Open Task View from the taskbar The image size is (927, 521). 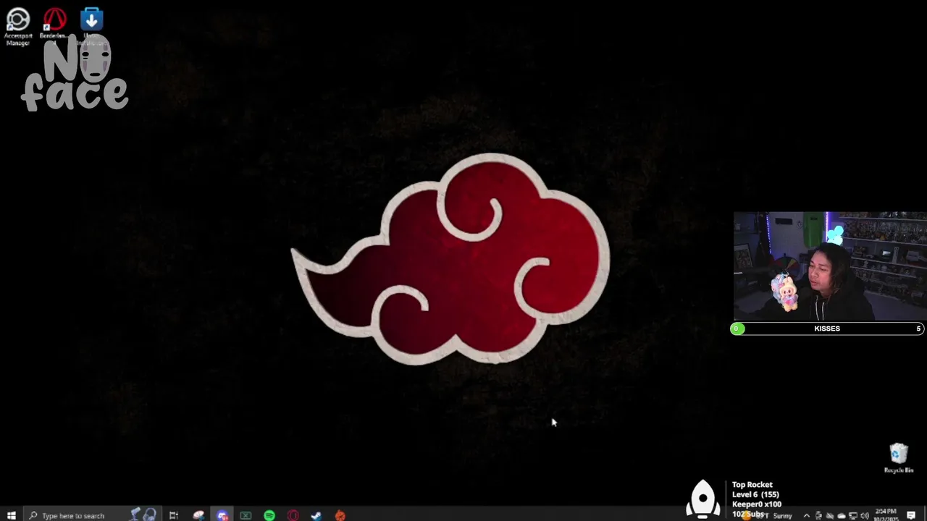tap(174, 515)
